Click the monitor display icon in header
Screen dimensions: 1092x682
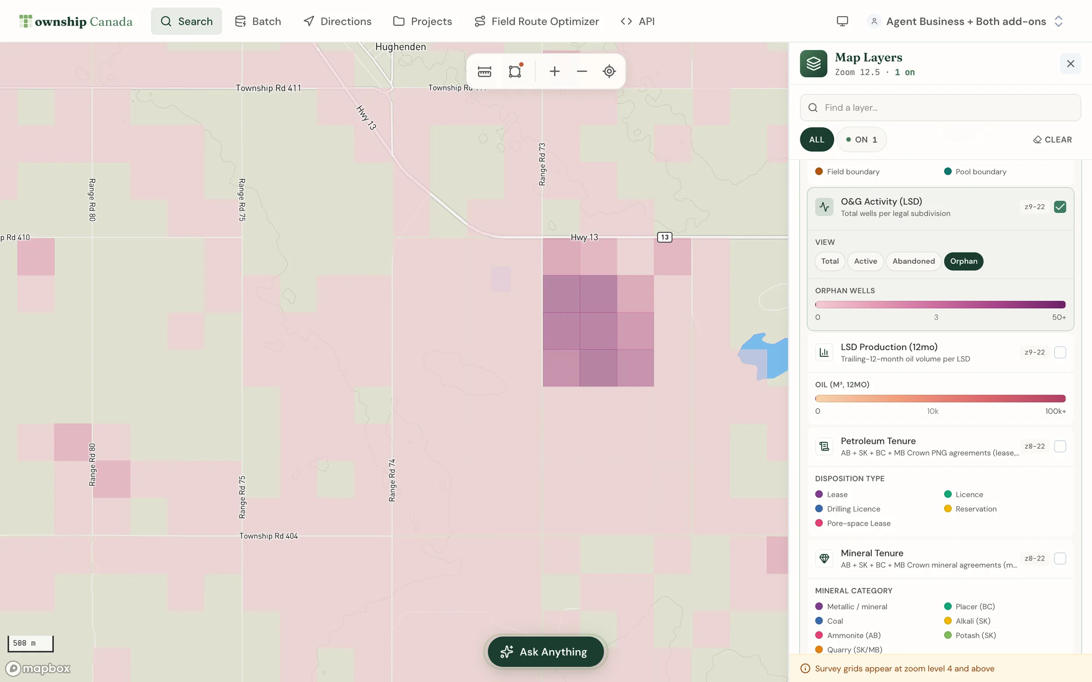pyautogui.click(x=842, y=21)
